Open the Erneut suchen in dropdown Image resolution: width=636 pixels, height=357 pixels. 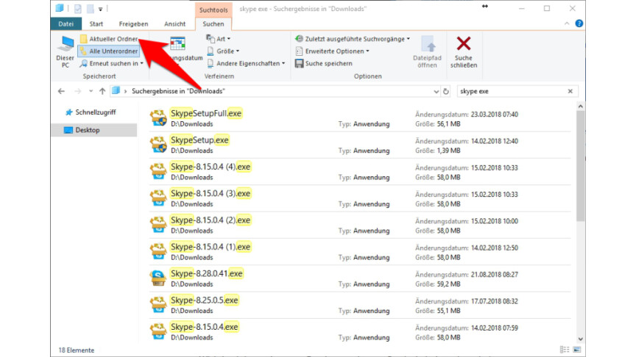tap(112, 64)
